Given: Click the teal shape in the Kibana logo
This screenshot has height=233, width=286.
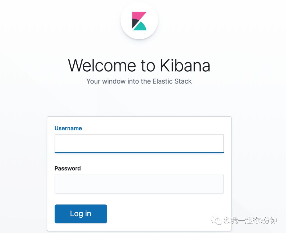Looking at the screenshot, I should (x=140, y=27).
